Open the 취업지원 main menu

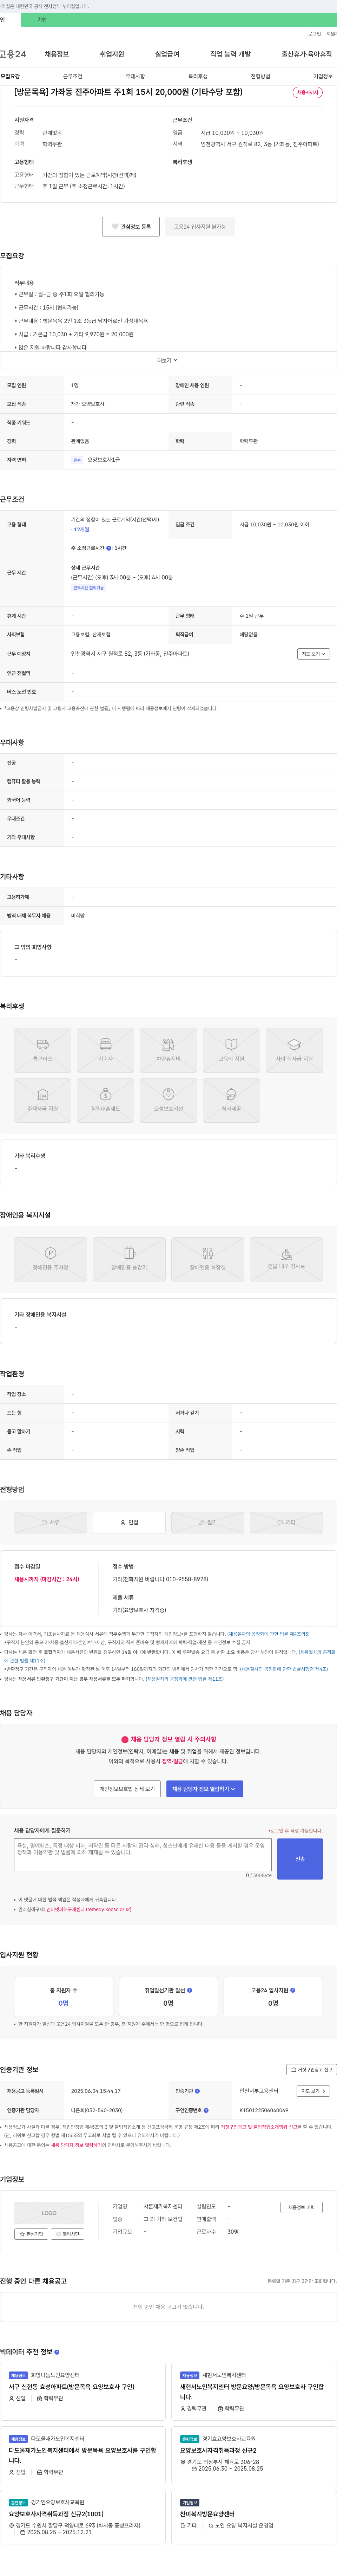click(112, 54)
